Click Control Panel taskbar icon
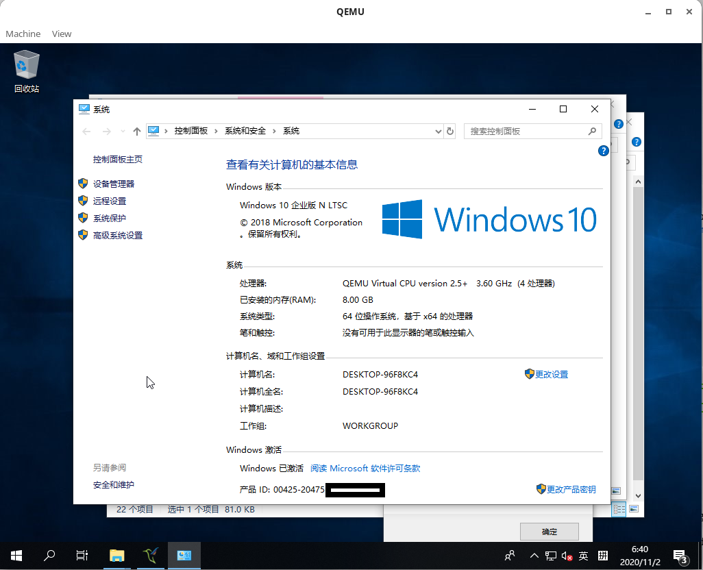The width and height of the screenshot is (703, 570). coord(184,556)
